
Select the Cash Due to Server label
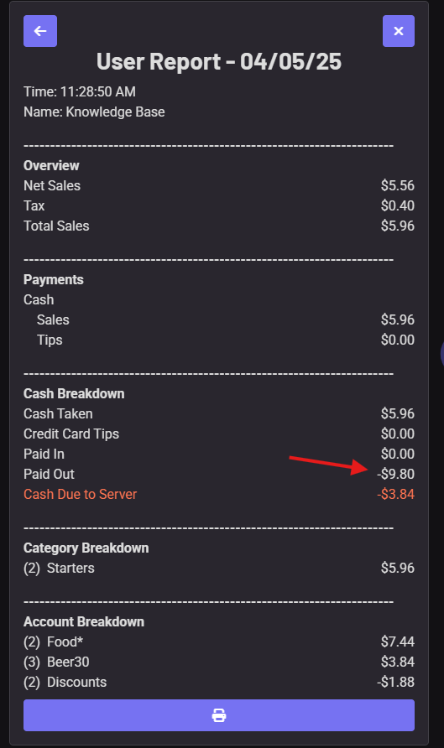tap(81, 494)
